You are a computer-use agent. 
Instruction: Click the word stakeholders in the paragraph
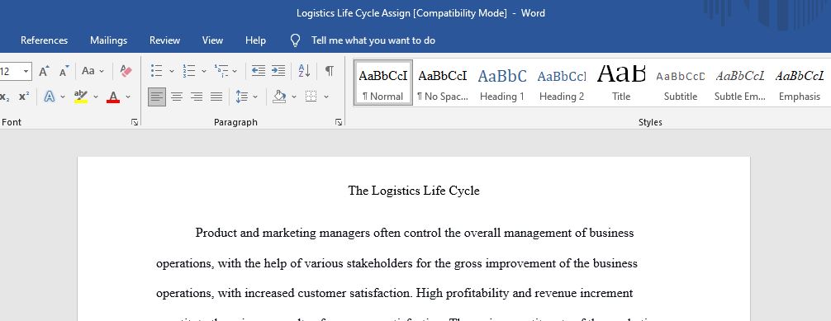tap(379, 263)
